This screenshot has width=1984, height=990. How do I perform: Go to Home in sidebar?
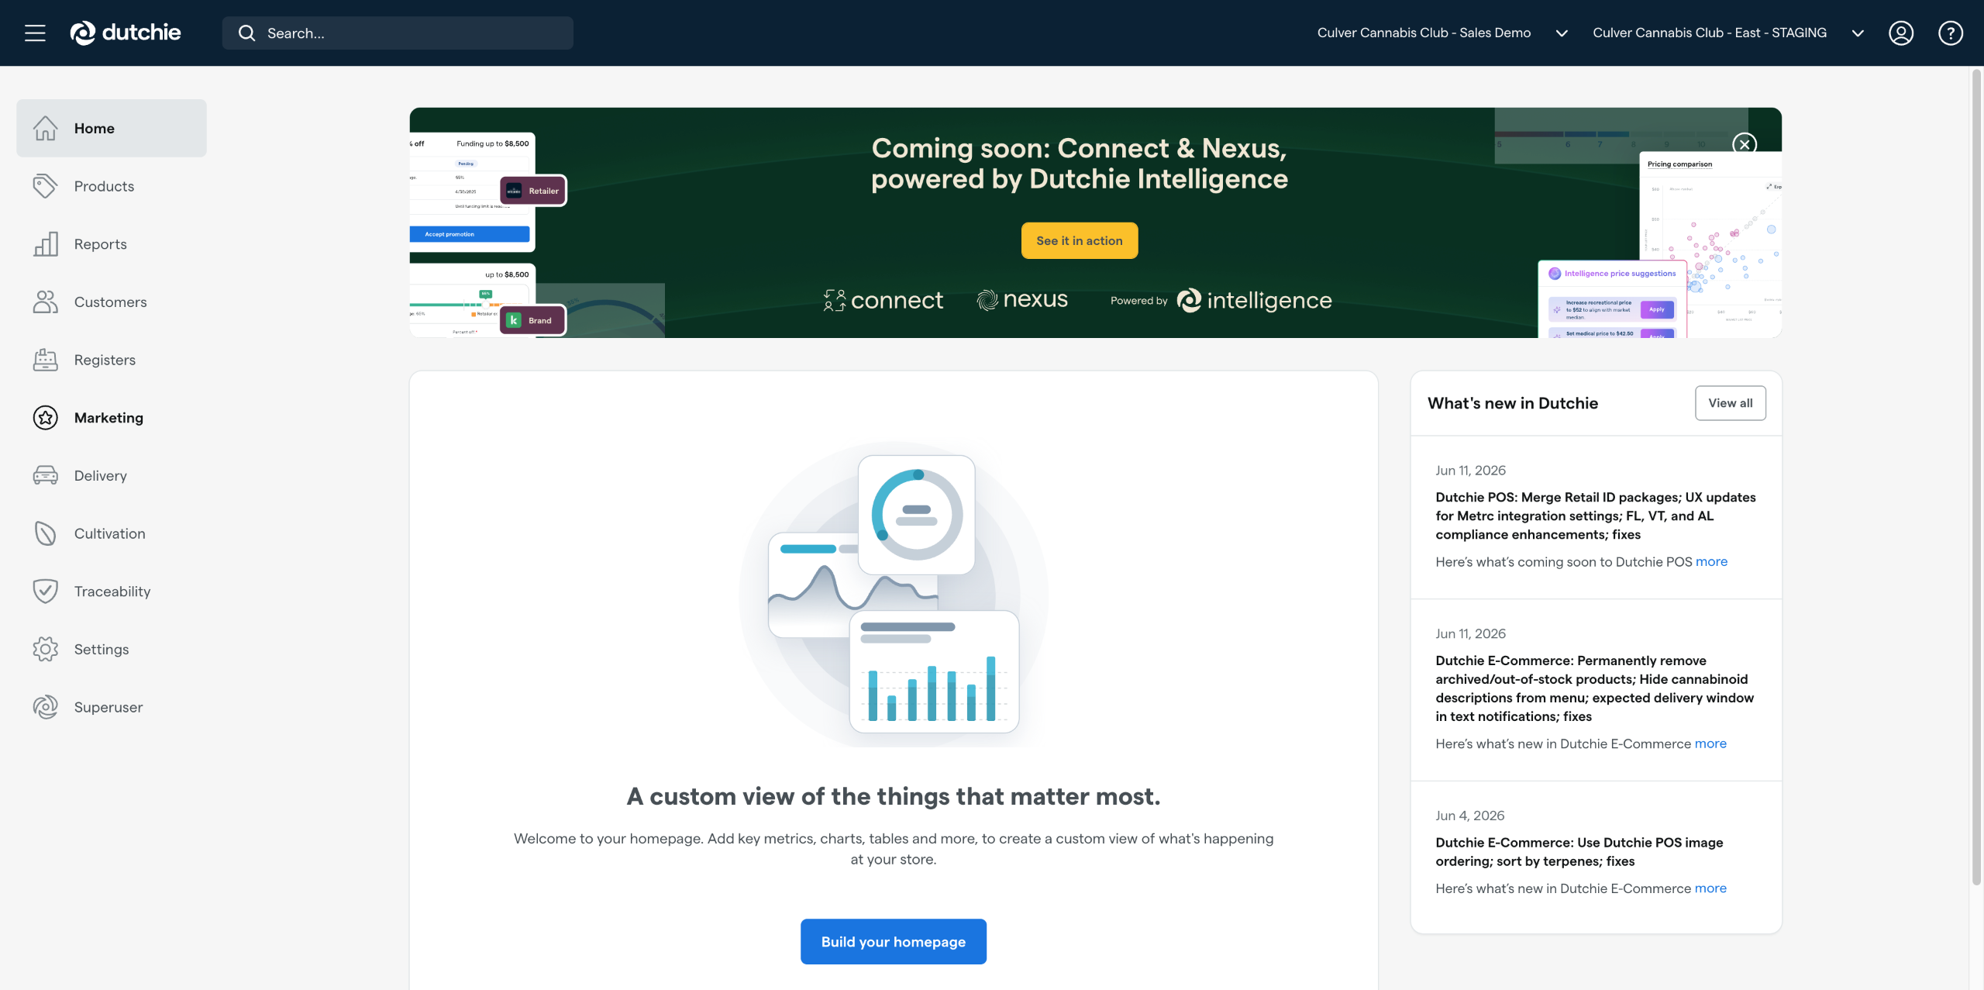(112, 128)
